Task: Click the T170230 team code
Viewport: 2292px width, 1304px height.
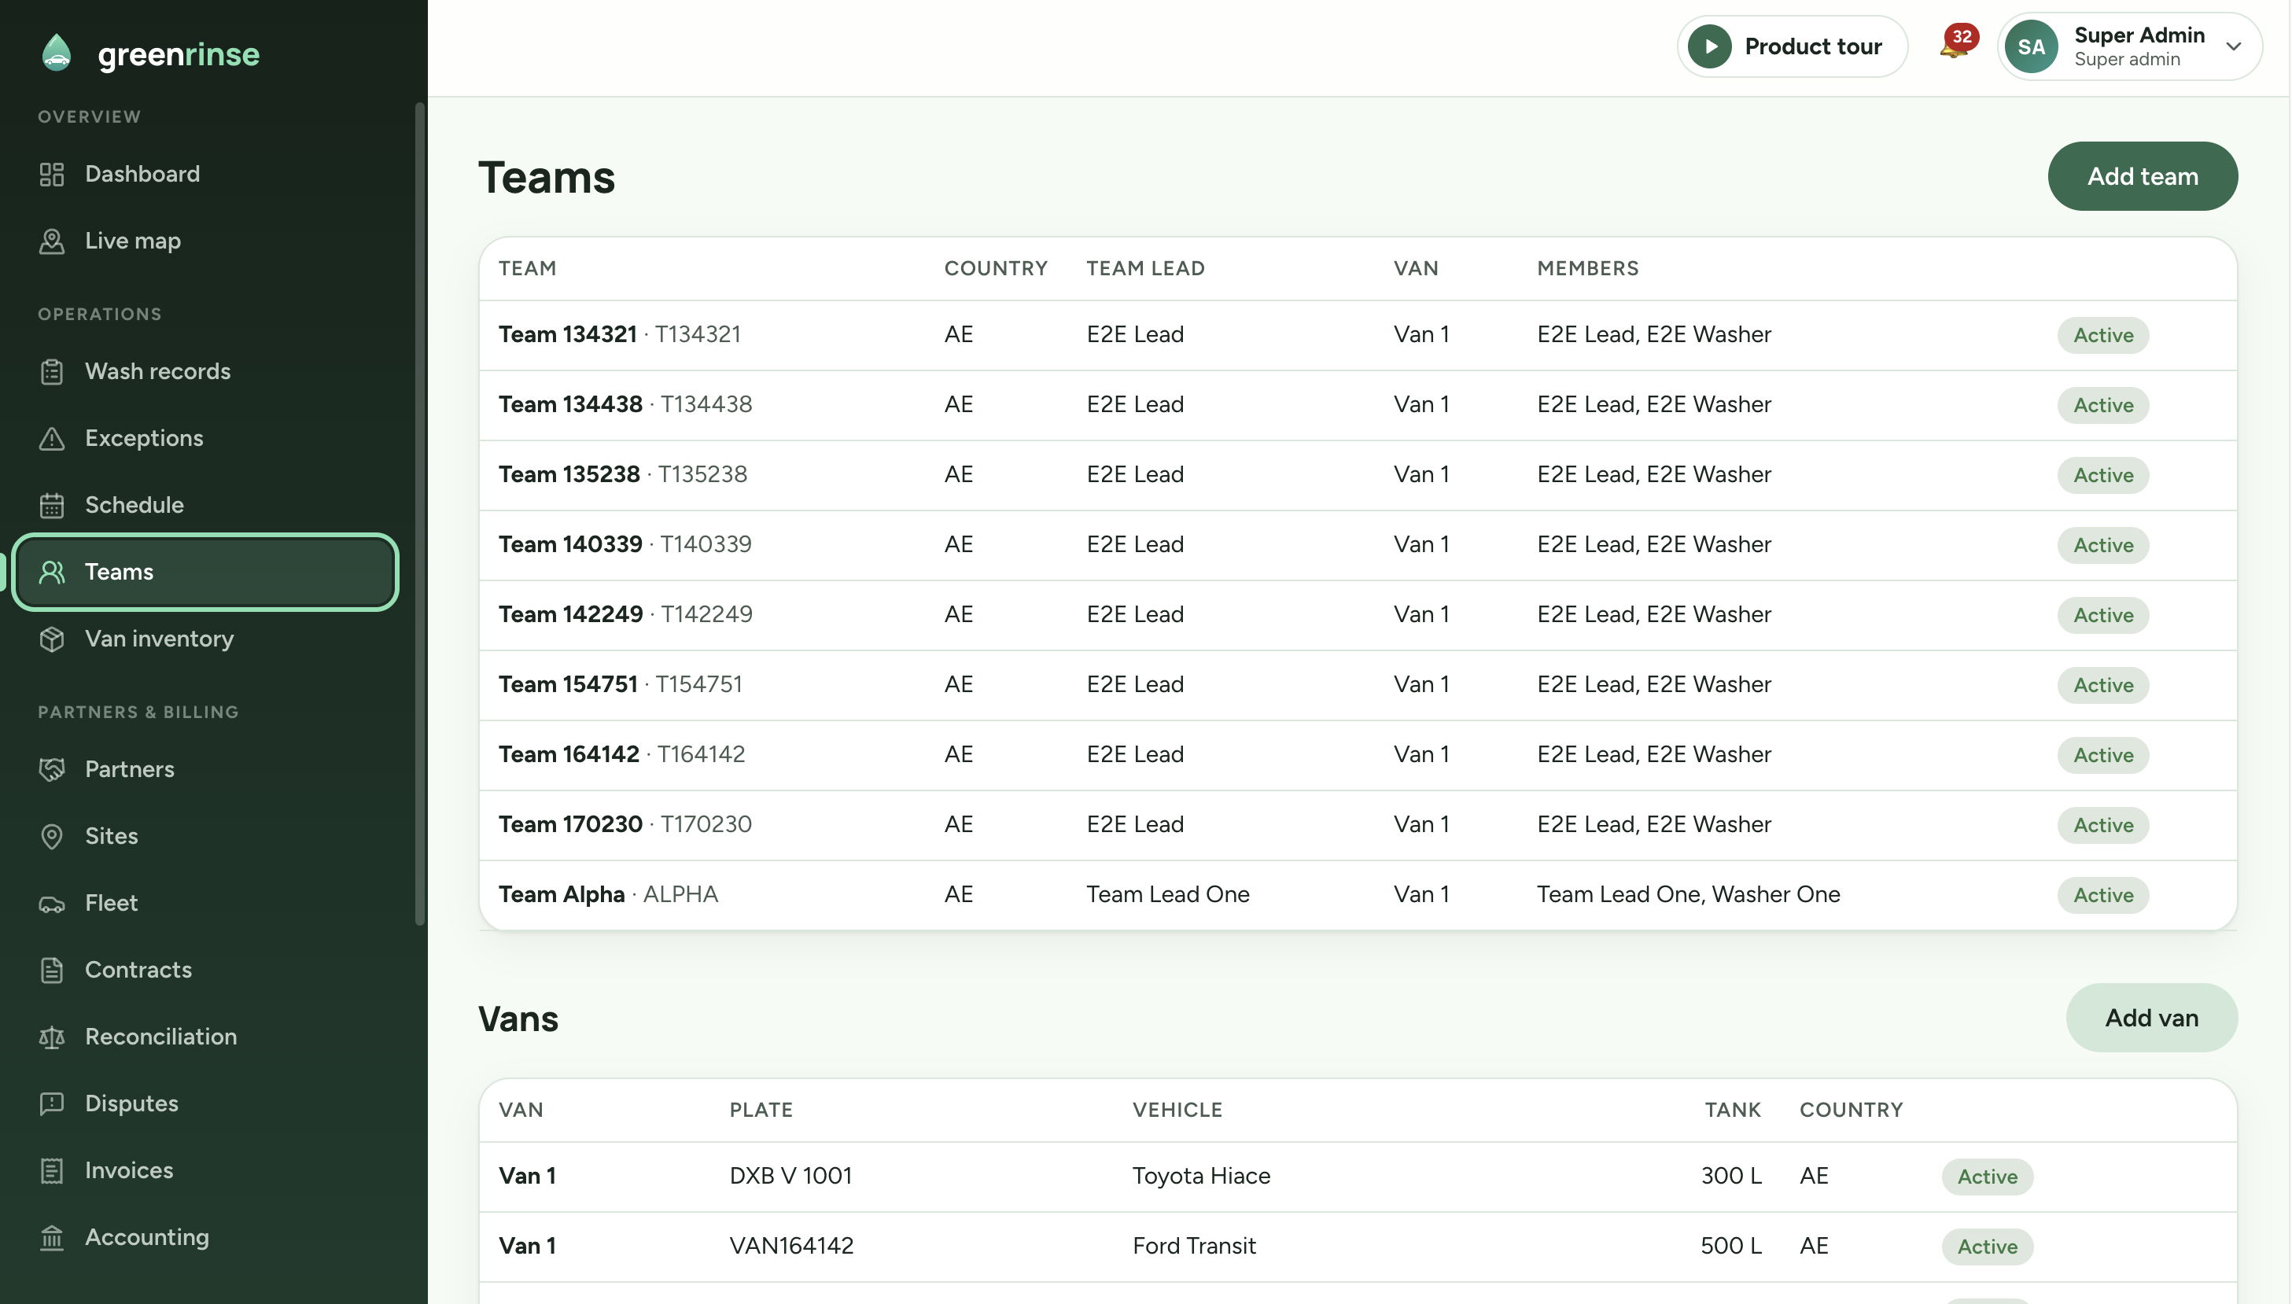Action: [705, 824]
